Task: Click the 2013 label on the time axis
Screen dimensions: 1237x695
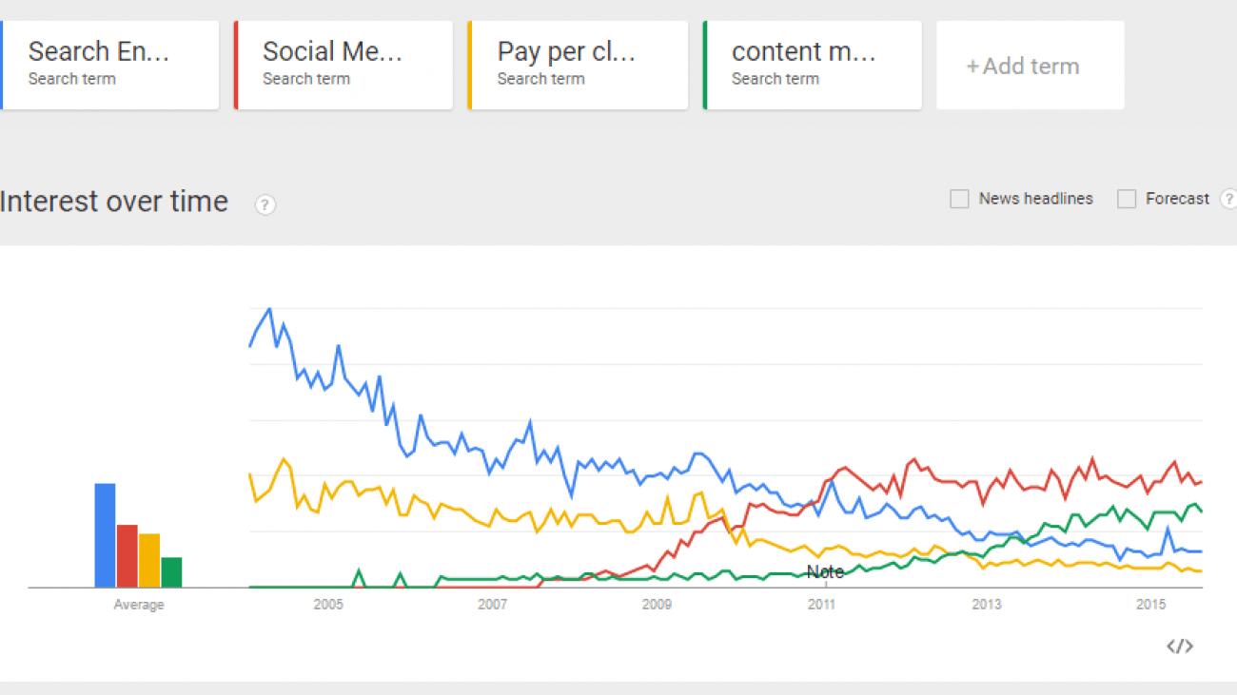Action: [987, 605]
